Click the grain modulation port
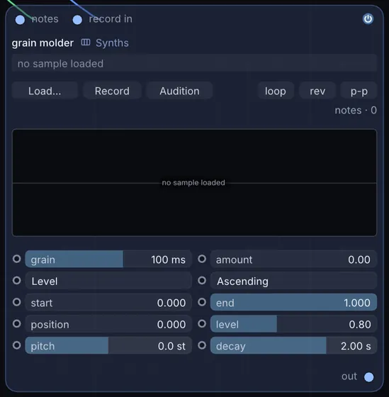This screenshot has height=397, width=389. tap(17, 259)
